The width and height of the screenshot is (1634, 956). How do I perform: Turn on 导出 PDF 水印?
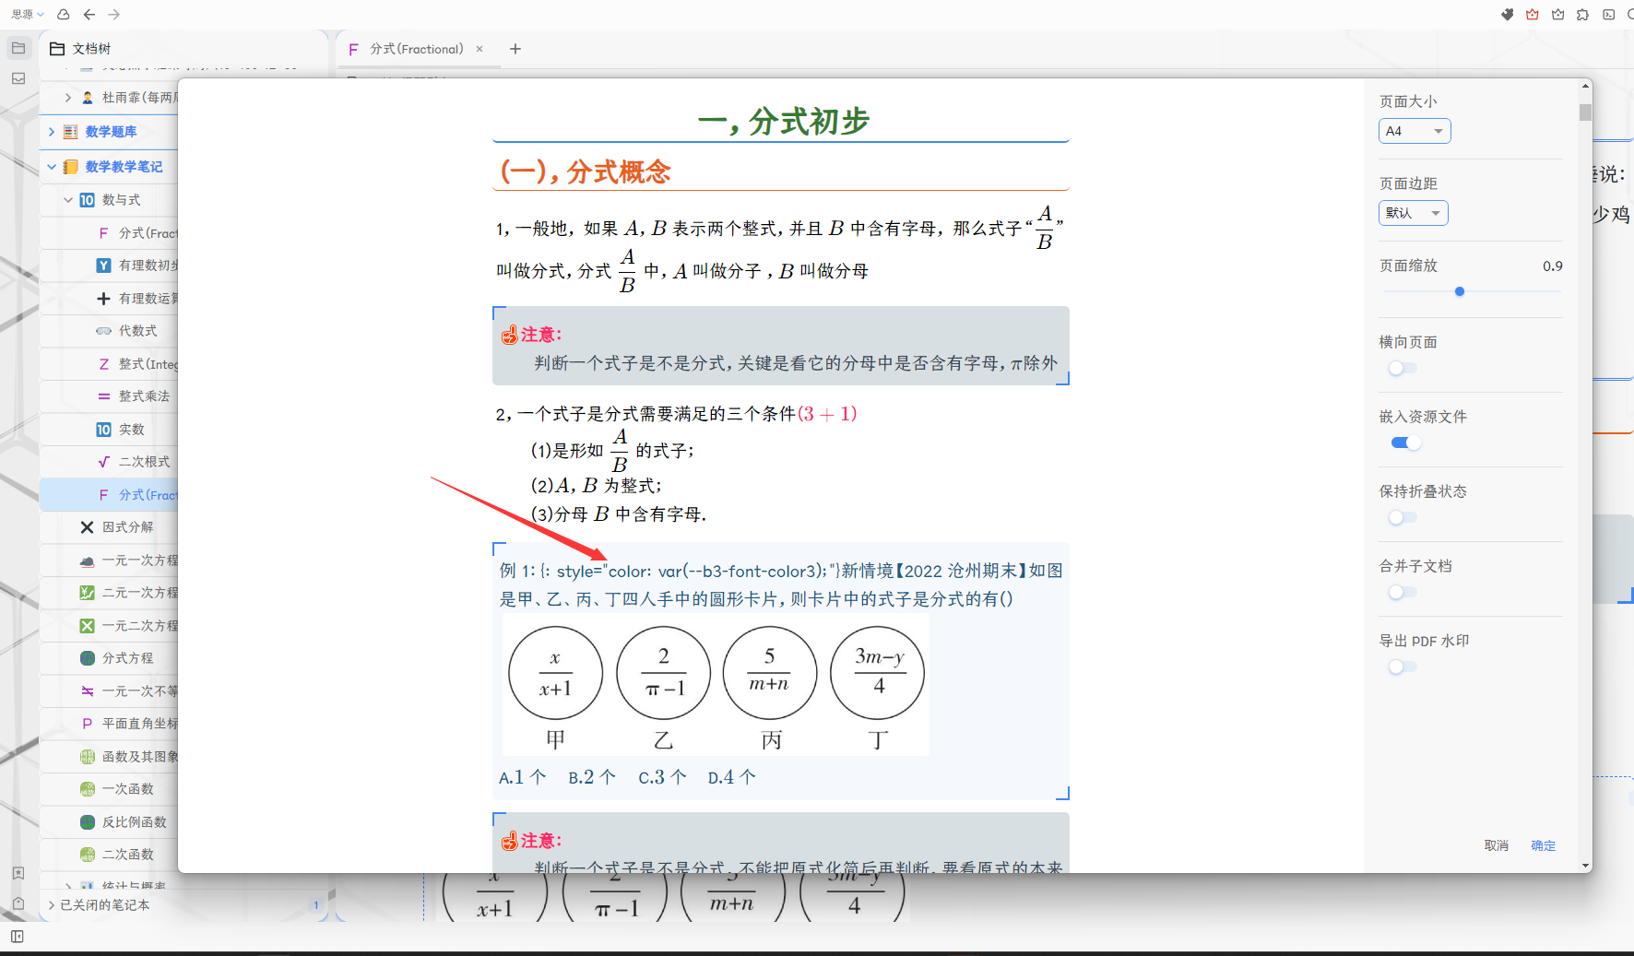(x=1402, y=666)
